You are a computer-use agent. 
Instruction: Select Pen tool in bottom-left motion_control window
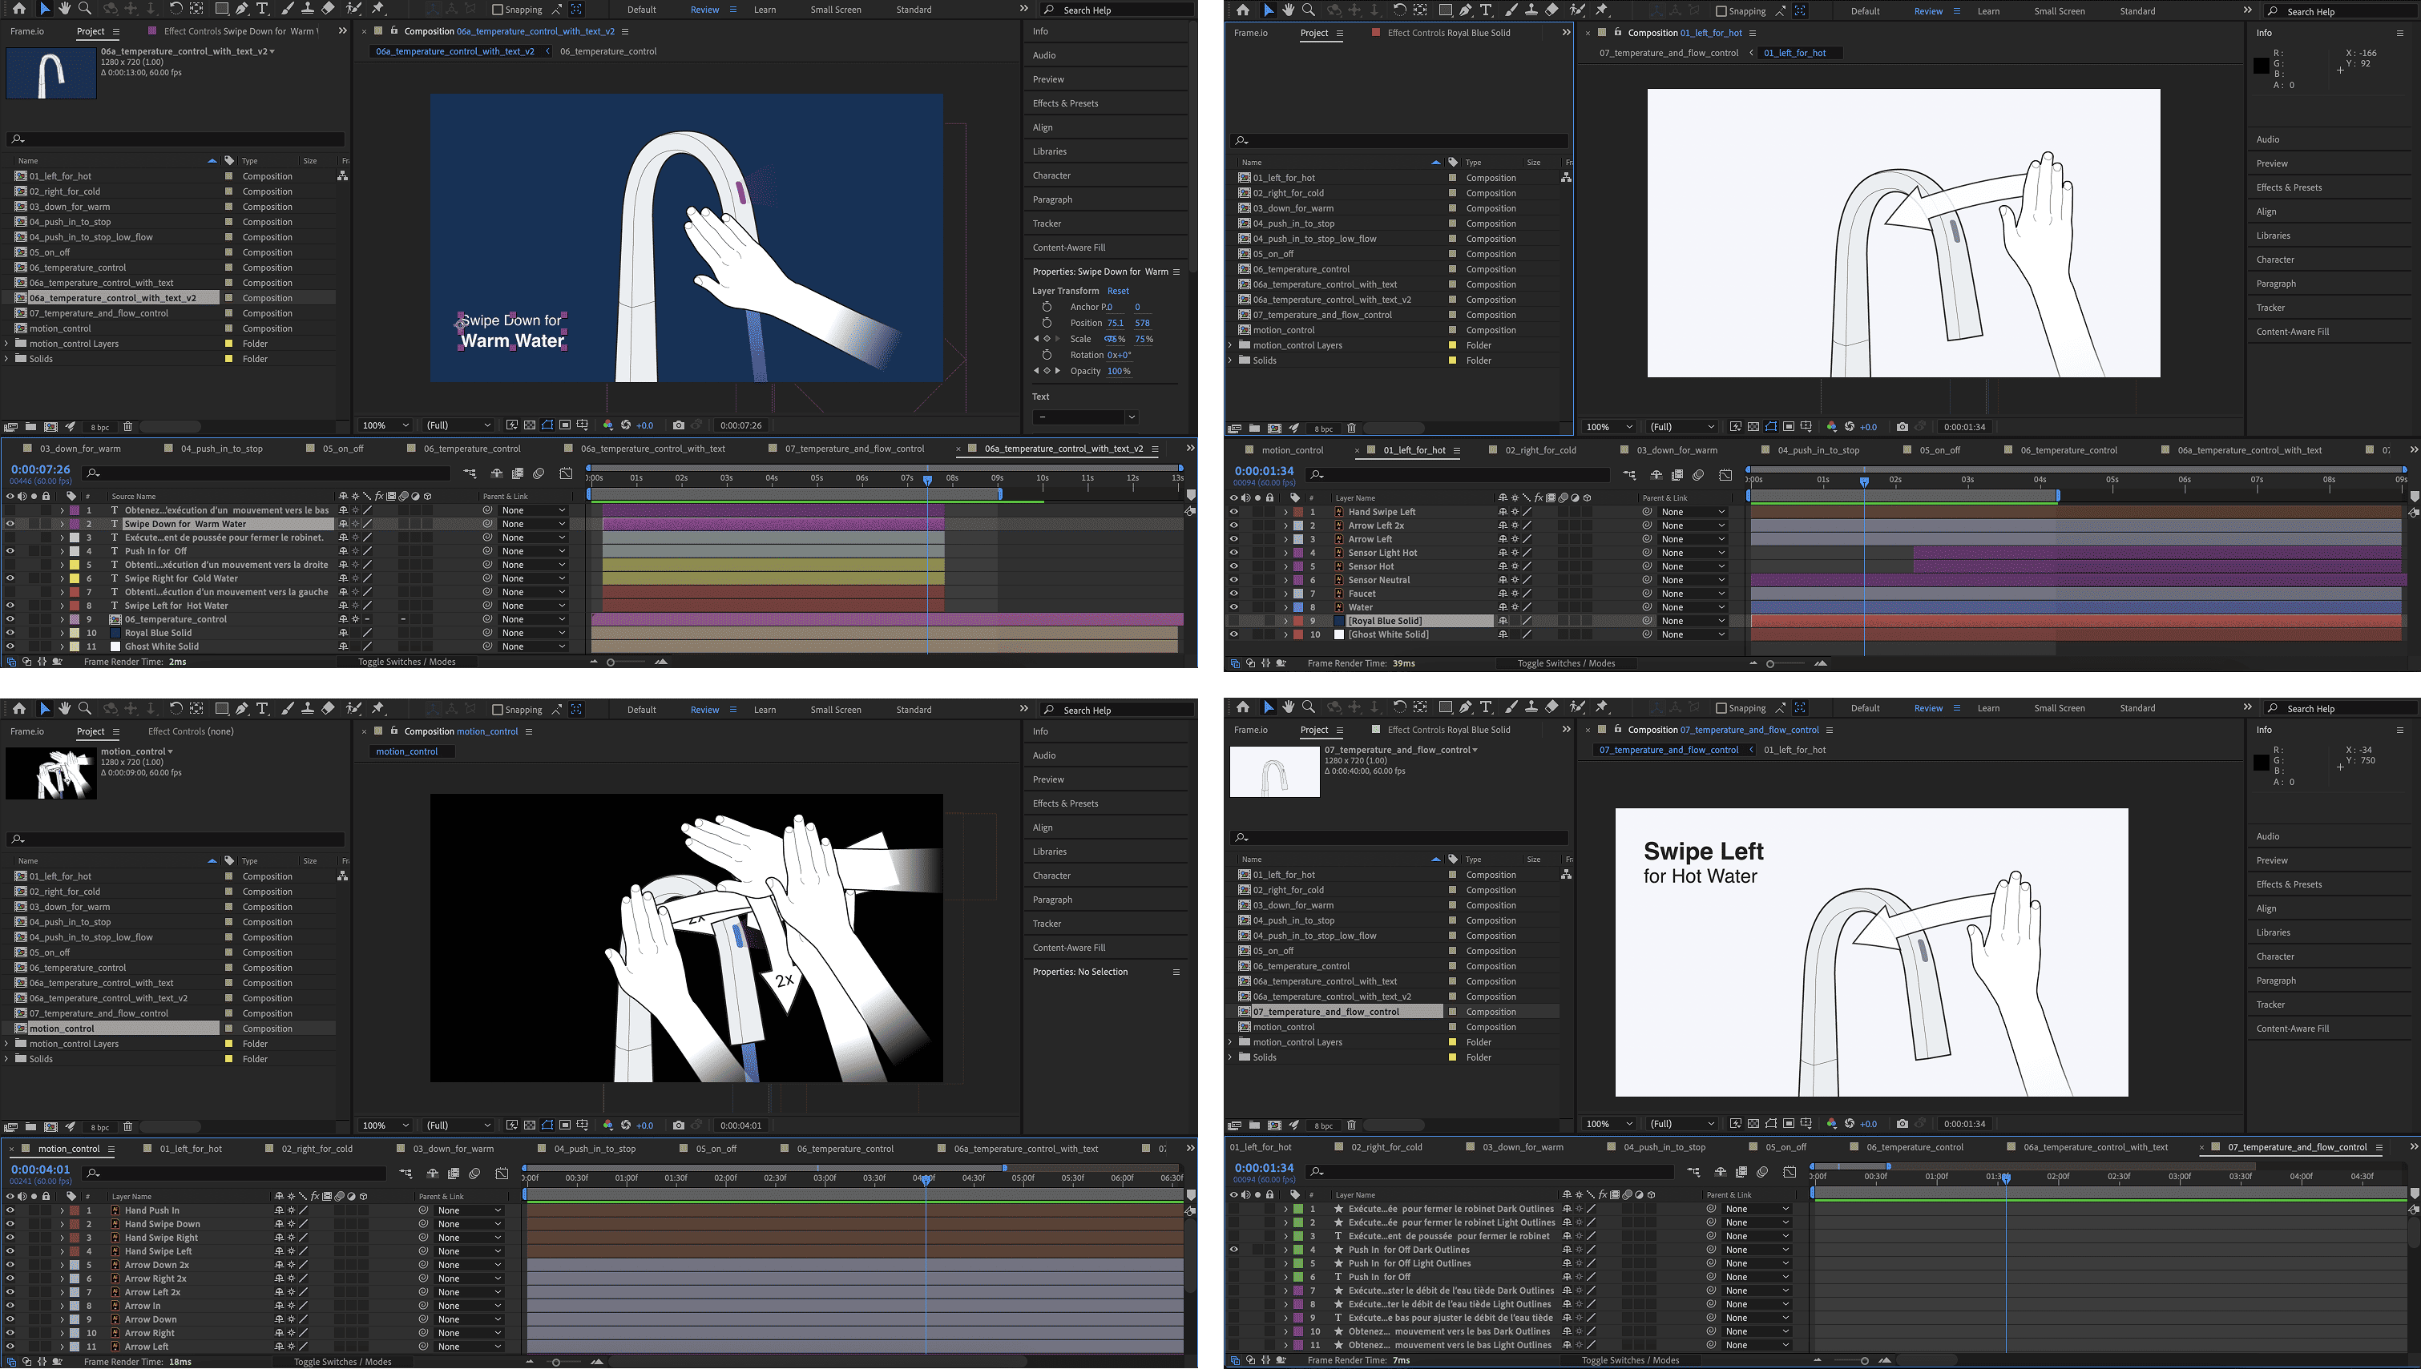242,709
